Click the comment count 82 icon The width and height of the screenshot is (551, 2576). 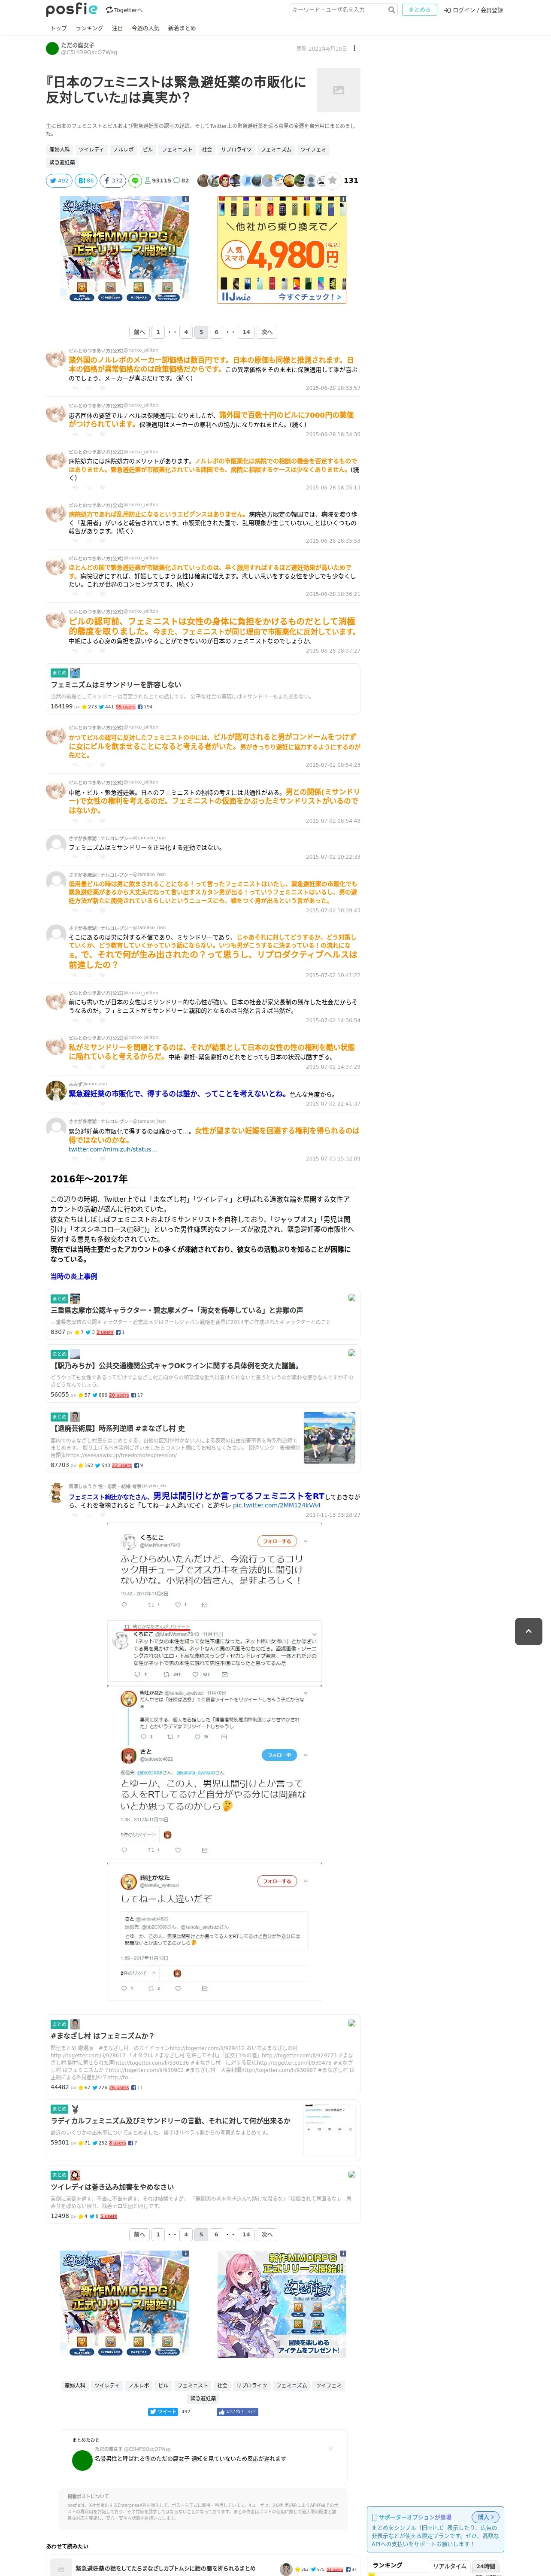[177, 181]
